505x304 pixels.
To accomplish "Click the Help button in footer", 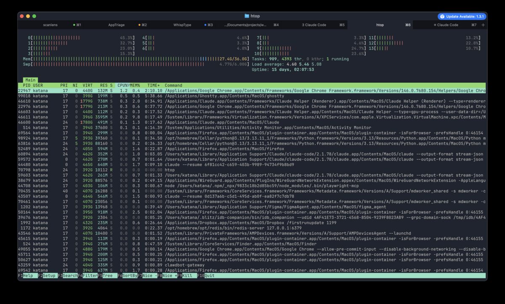I will (28, 276).
